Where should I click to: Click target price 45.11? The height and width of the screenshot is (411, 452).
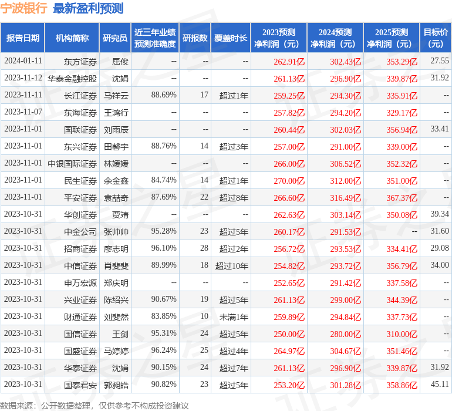[440, 384]
